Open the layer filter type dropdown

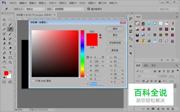click(x=143, y=71)
